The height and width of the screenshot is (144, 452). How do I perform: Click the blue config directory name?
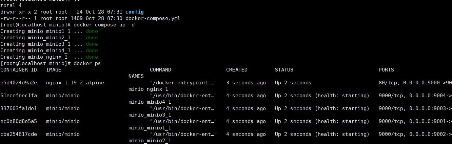[x=134, y=12]
